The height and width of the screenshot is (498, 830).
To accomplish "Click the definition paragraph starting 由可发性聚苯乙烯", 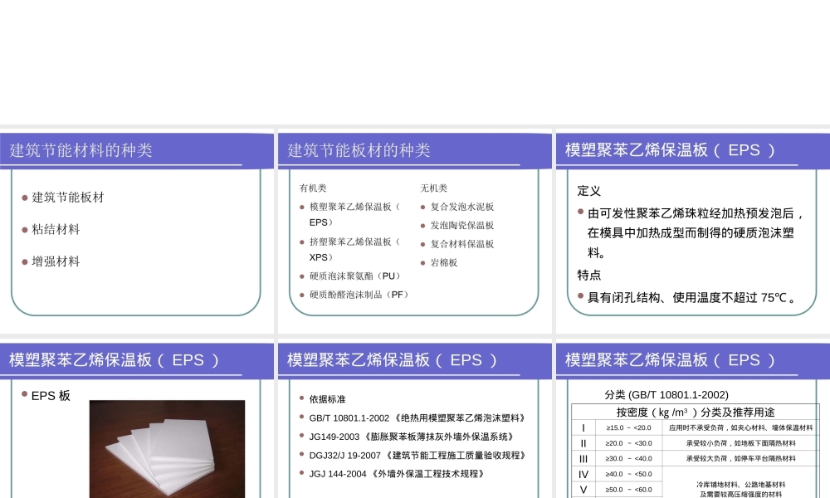I will coord(696,233).
